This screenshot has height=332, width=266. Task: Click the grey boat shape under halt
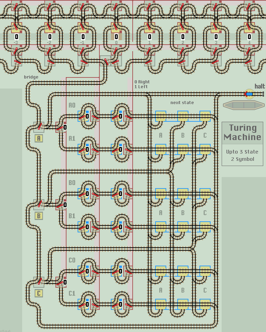coord(244,105)
